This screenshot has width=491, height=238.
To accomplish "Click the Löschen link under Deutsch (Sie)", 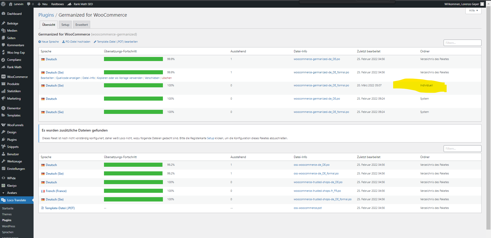I will coord(167,78).
